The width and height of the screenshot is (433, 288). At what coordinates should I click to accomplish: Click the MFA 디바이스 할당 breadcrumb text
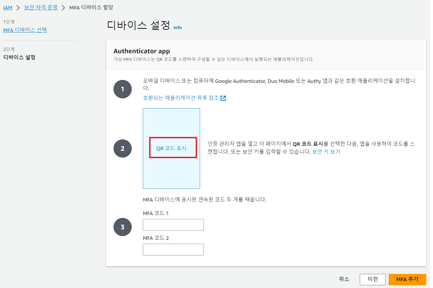pyautogui.click(x=91, y=8)
